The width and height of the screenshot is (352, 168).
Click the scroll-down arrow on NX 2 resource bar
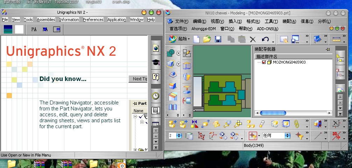pos(156,142)
